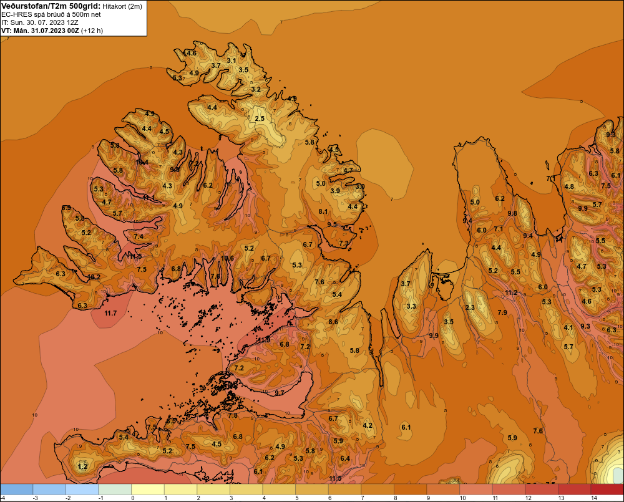Click the temperature value "9.5" on the map
624x502 pixels.
coord(332,224)
